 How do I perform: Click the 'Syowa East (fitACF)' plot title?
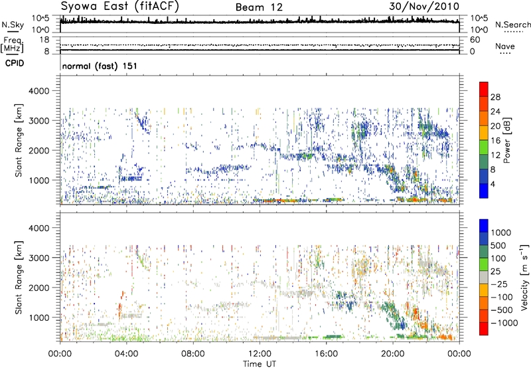pos(120,7)
